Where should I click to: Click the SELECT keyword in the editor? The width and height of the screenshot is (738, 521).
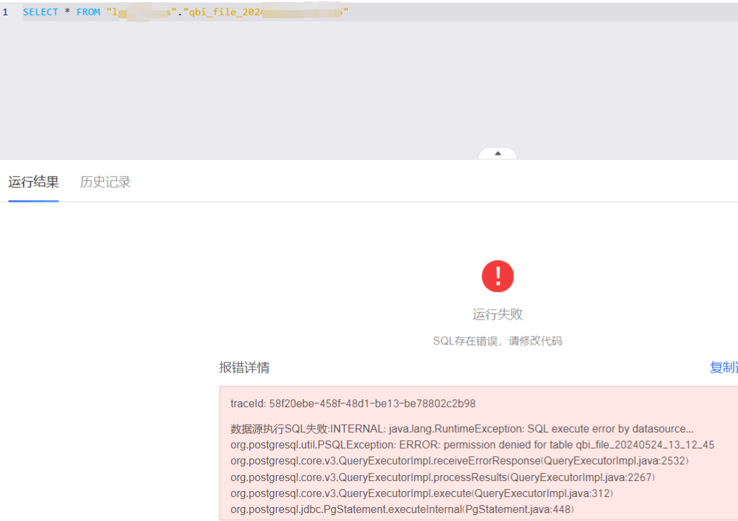41,12
